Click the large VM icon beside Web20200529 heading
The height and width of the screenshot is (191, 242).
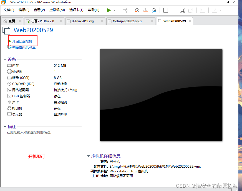pyautogui.click(x=6, y=30)
